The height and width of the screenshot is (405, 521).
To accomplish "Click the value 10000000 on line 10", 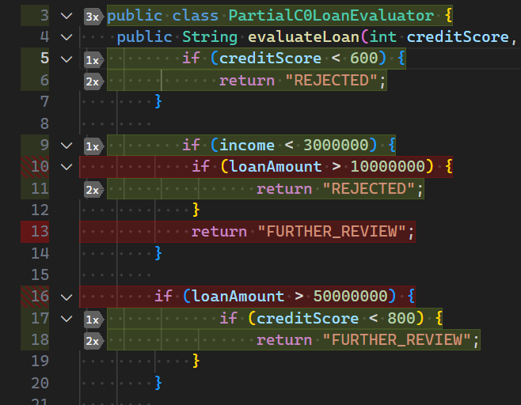I will (x=388, y=166).
